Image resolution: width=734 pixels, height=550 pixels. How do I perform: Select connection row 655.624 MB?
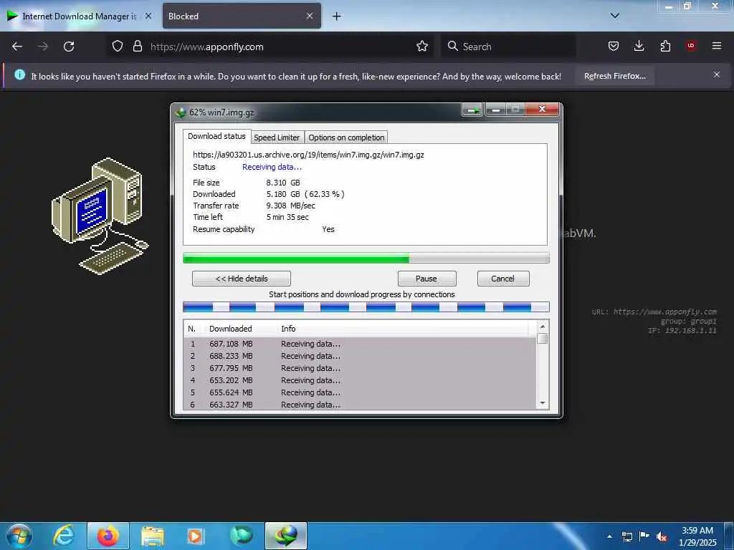(x=361, y=392)
